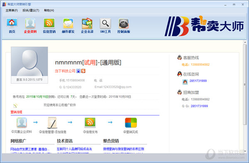
Task: Click step 4 营销完成 colorful icon
Action: tap(131, 122)
